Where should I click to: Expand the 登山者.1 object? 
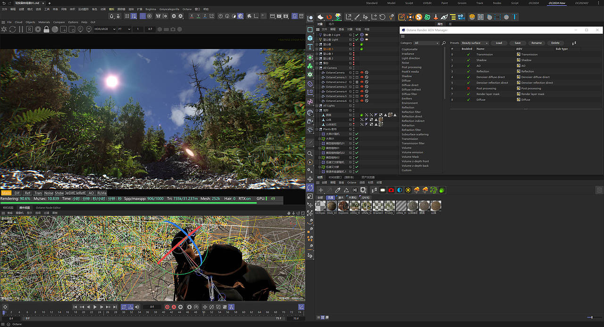[x=317, y=54]
